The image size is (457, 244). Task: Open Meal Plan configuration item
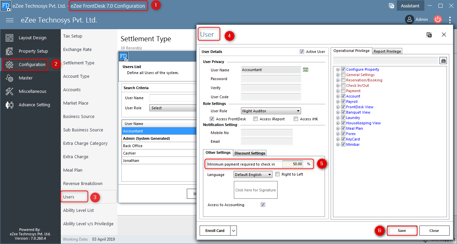coord(73,170)
